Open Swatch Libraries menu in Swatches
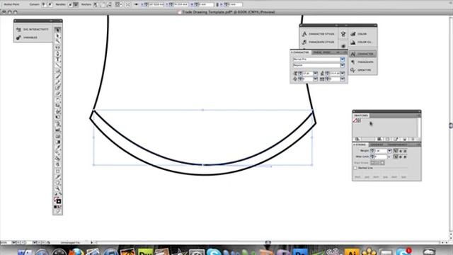453x255 pixels. tap(357, 139)
